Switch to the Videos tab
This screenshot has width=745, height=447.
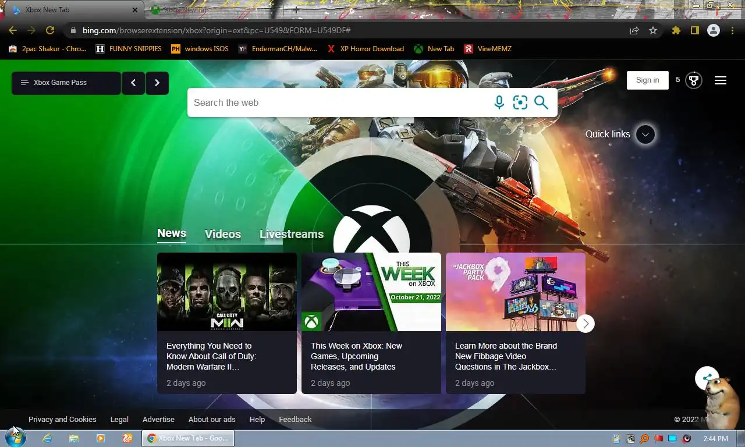coord(223,234)
